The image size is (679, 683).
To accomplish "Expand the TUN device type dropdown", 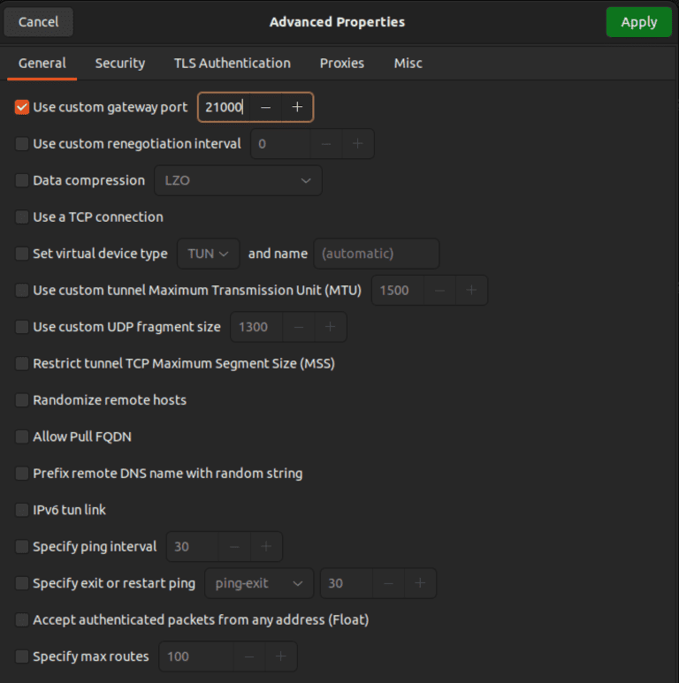I will point(208,254).
